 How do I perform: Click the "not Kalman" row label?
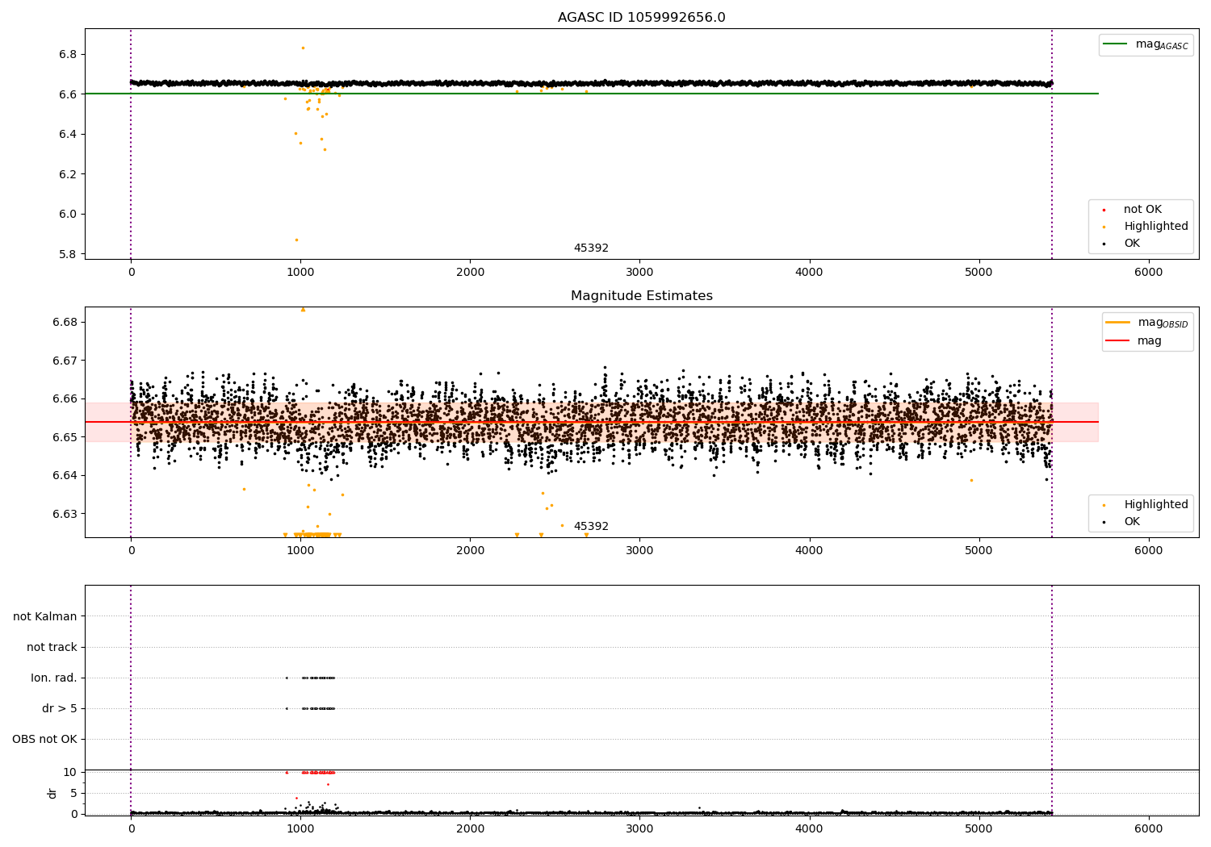click(45, 617)
